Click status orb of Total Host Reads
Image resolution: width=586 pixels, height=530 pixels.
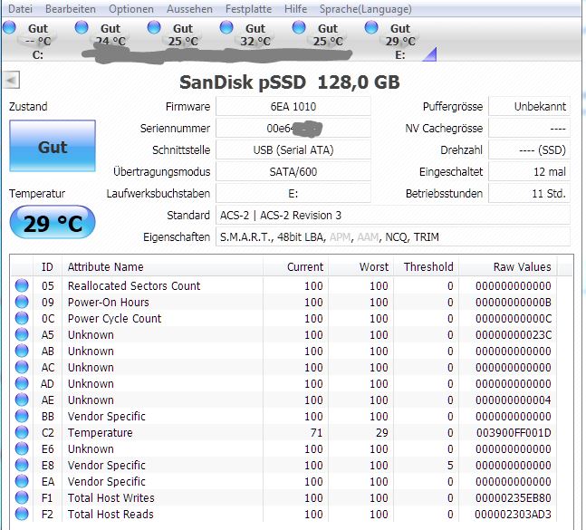point(22,514)
